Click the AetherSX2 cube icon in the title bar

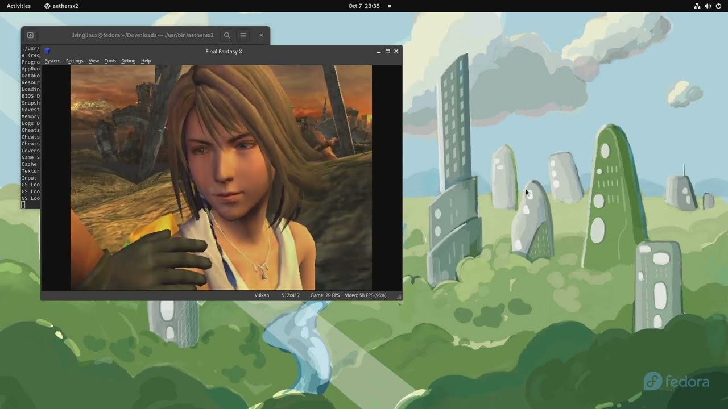pyautogui.click(x=48, y=51)
